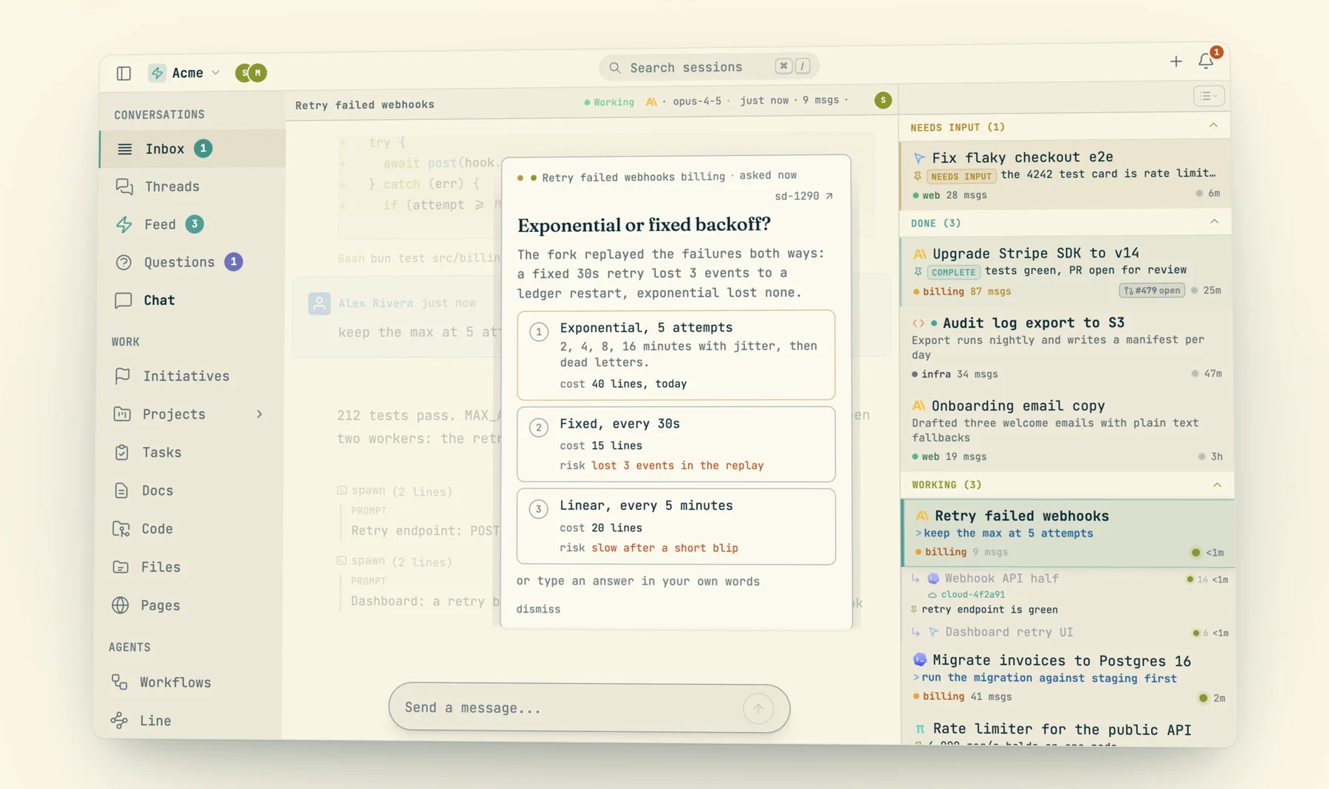Open the Migrate invoices to Postgres 16 session
1329x789 pixels.
coord(1069,678)
